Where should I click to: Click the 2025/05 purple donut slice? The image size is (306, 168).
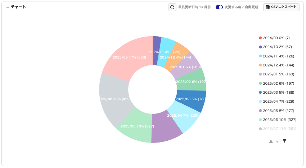(x=166, y=129)
